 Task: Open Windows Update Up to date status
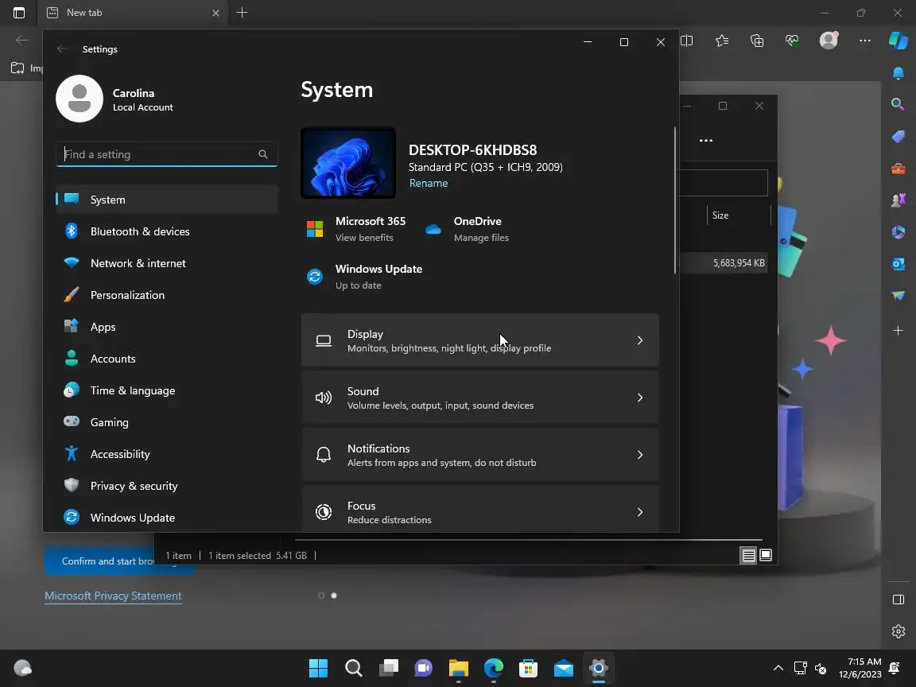pos(364,277)
